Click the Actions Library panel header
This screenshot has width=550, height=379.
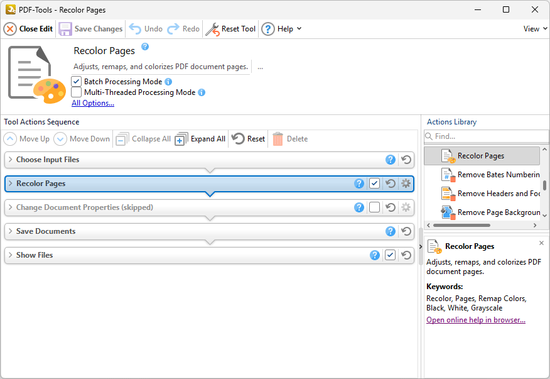(451, 122)
